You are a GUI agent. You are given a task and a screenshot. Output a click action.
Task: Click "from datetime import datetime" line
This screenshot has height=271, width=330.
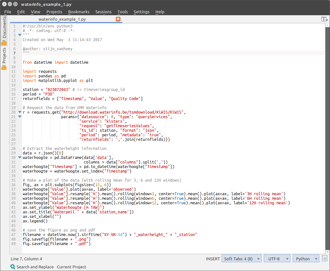click(x=55, y=62)
